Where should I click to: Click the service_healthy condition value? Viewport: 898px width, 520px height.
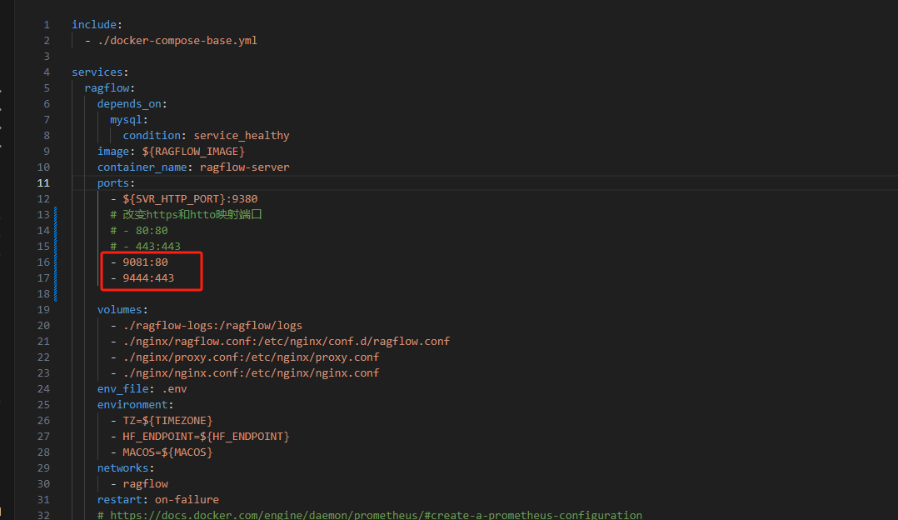(242, 135)
